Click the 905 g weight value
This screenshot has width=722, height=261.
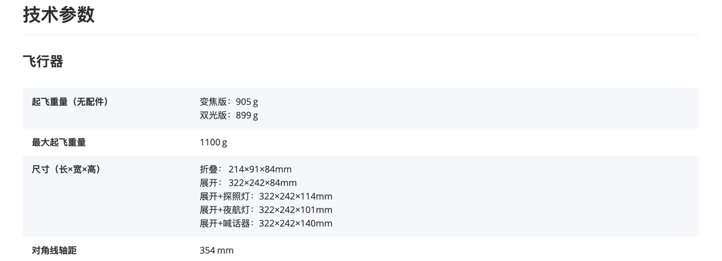(247, 102)
